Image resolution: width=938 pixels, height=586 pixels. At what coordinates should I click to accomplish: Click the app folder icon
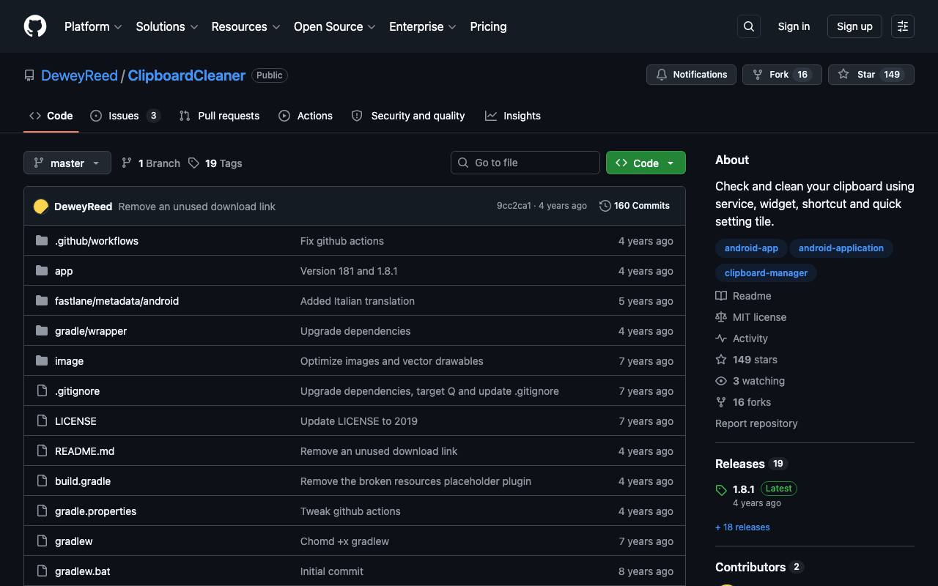point(42,271)
